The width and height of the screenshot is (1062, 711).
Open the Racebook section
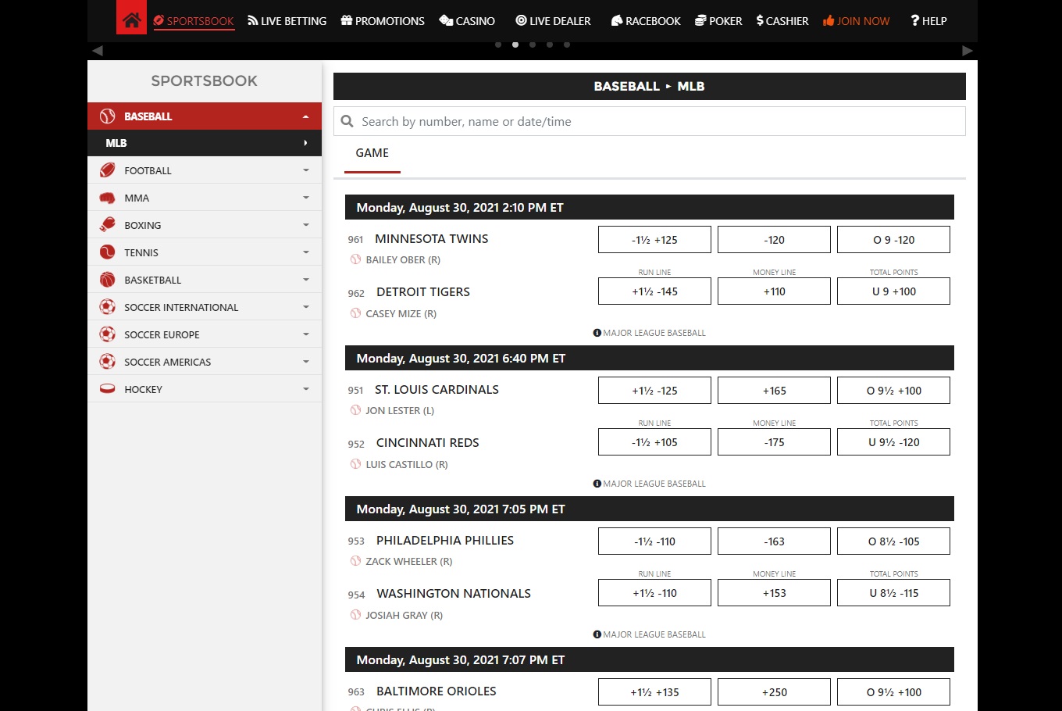(646, 21)
